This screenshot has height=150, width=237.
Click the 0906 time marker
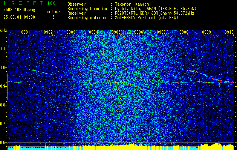pos(139,32)
